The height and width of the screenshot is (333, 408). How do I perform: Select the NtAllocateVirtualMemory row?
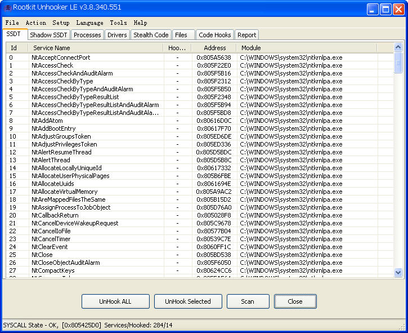200,192
